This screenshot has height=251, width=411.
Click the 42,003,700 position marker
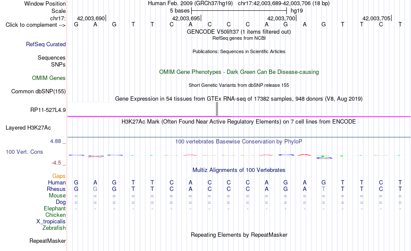point(281,18)
